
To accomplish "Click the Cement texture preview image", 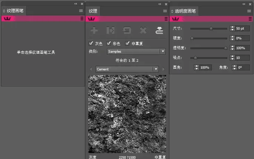I will [127, 114].
